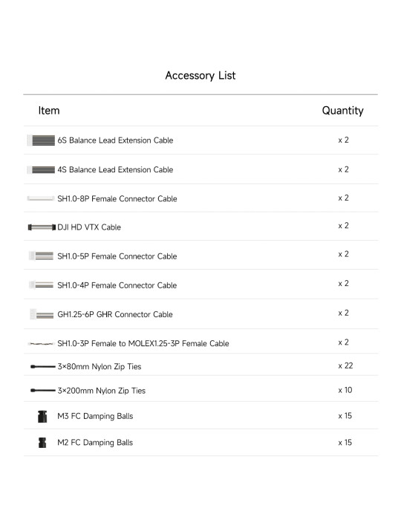The width and height of the screenshot is (401, 520).
Task: Click the Item column header
Action: [x=49, y=111]
